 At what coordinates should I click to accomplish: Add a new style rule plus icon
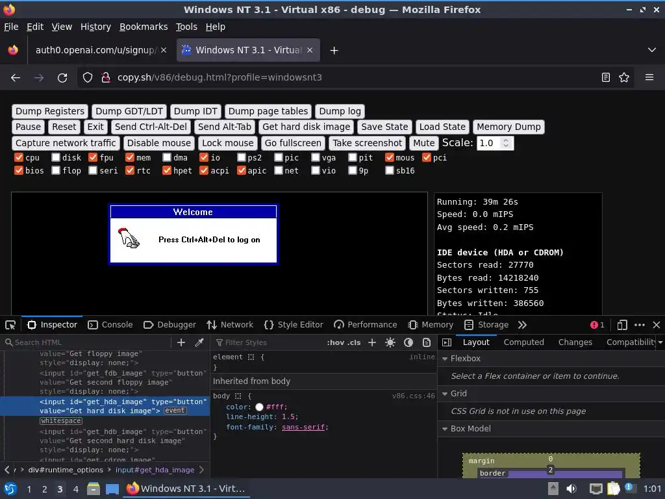tap(372, 342)
